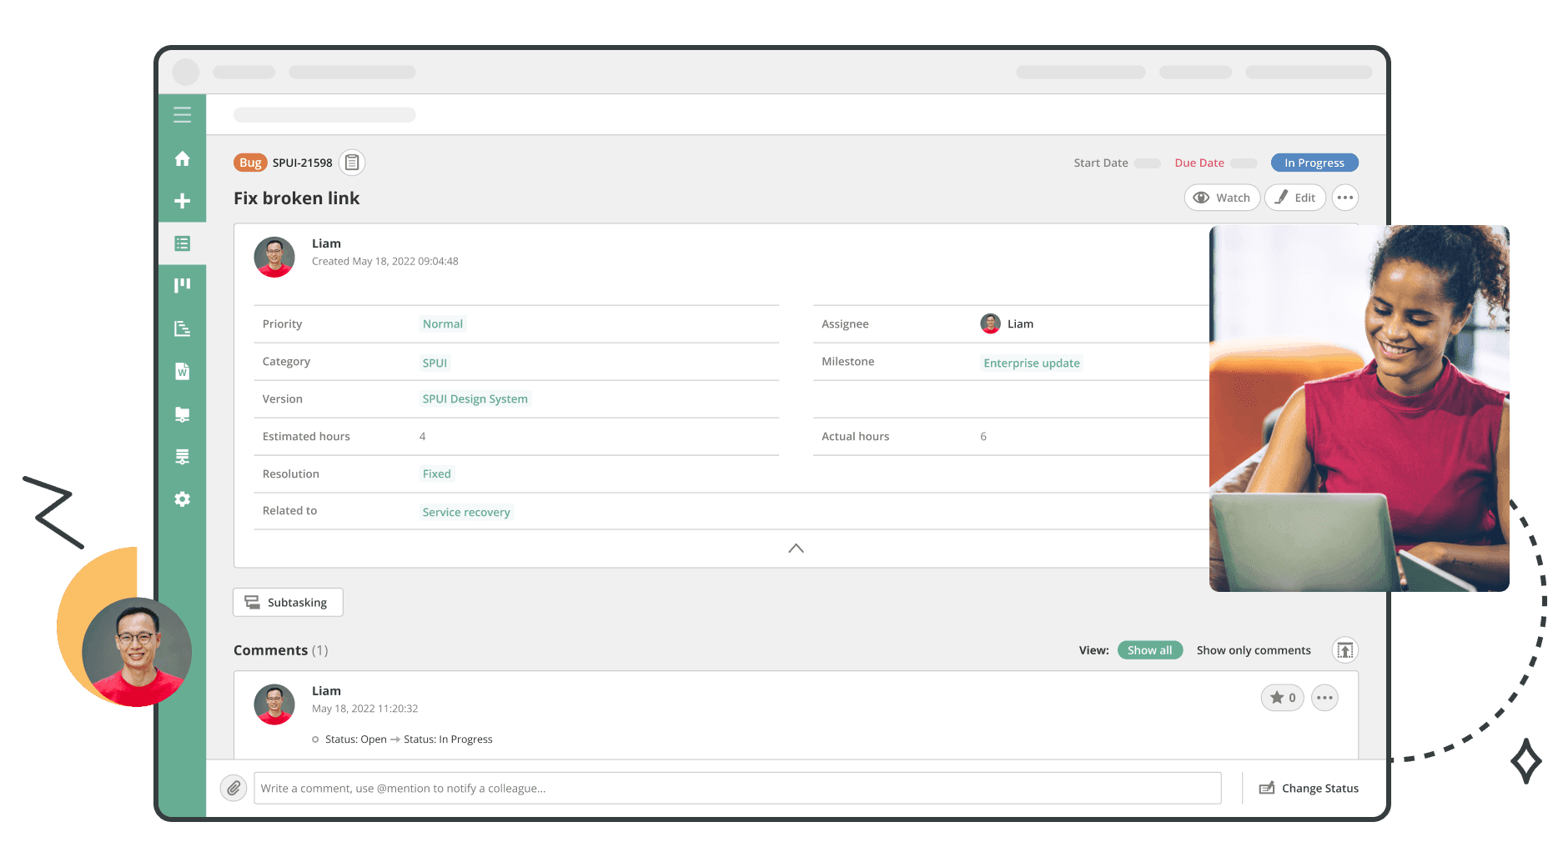Open the Gantt chart sidebar icon

(182, 328)
